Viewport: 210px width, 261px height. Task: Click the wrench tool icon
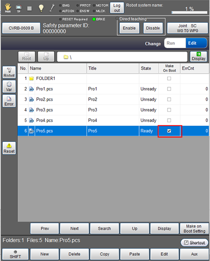[x=52, y=8]
